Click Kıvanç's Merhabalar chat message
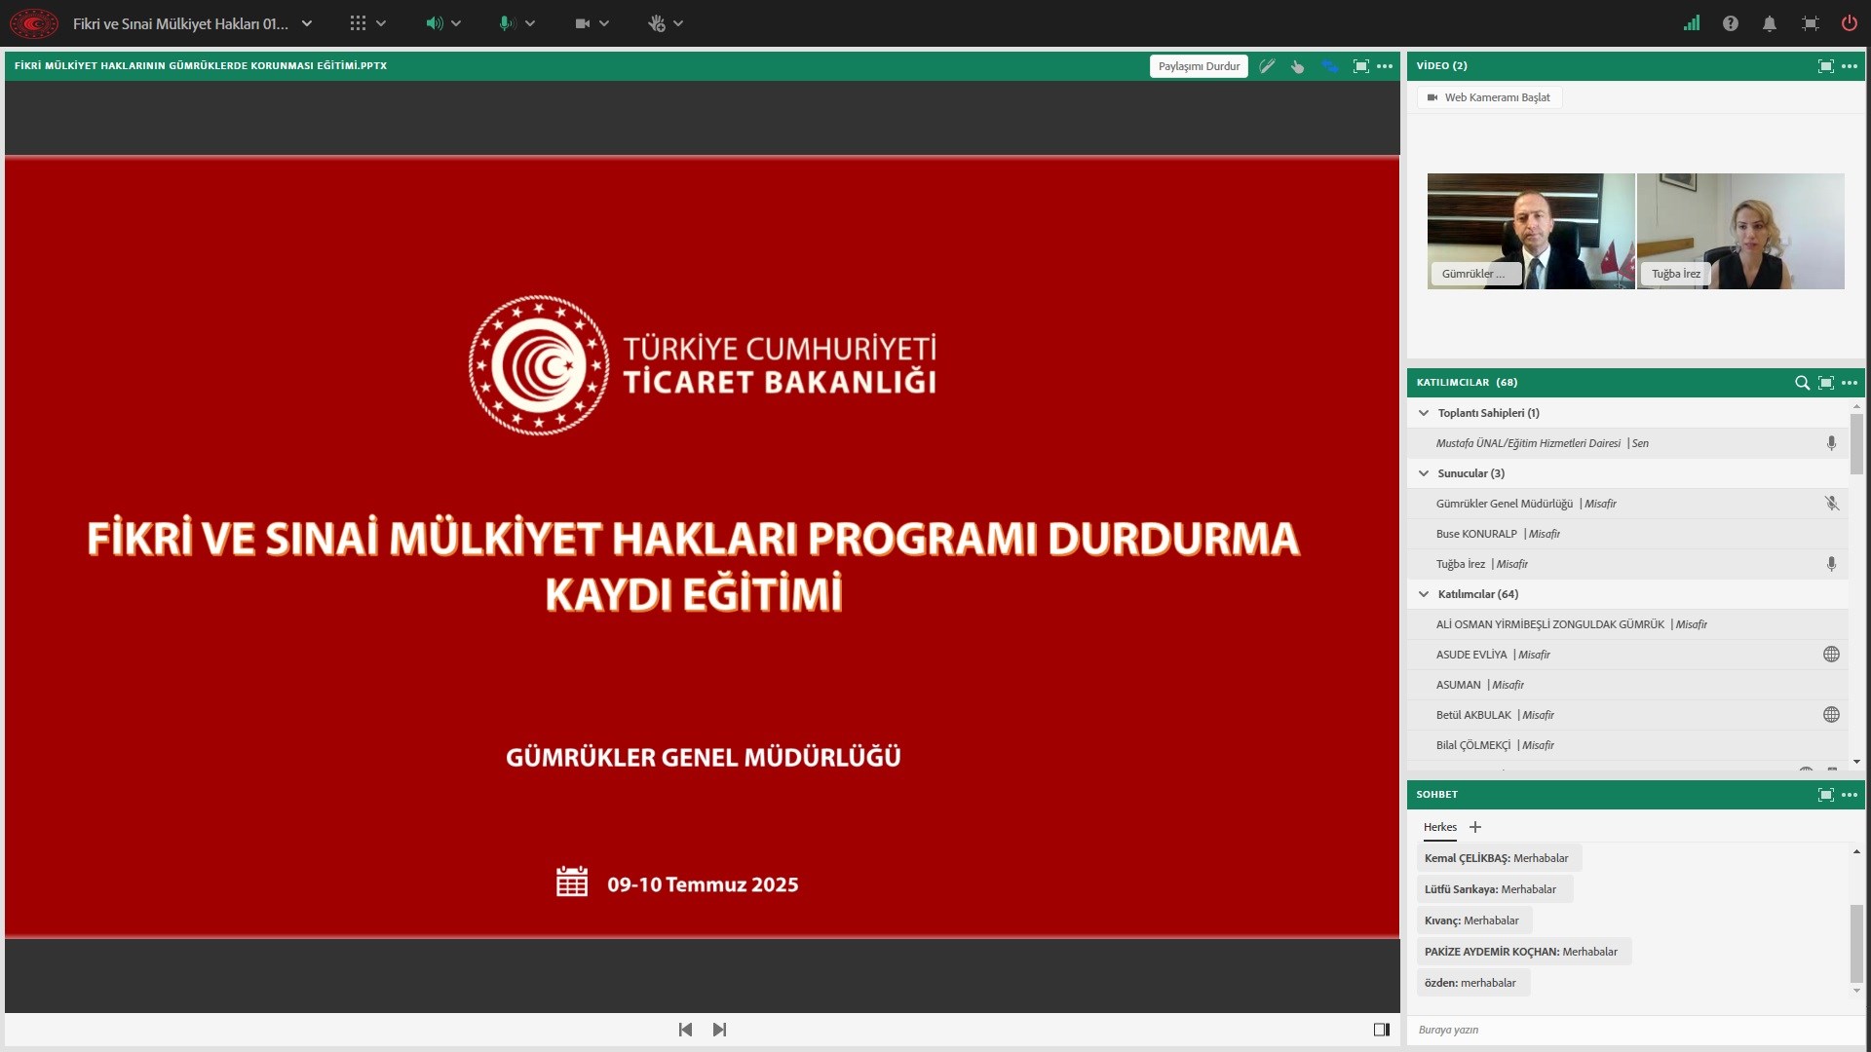This screenshot has width=1871, height=1052. click(1473, 920)
